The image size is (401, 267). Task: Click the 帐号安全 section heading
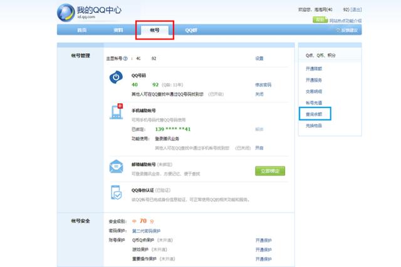click(x=81, y=221)
